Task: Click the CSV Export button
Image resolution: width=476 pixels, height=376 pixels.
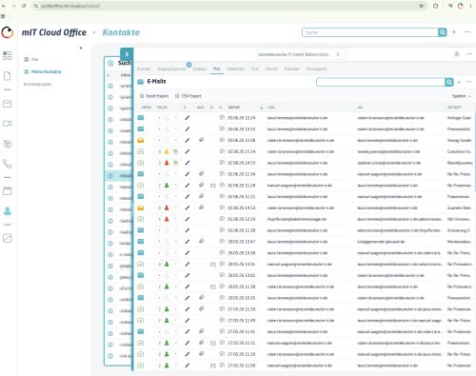Action: click(188, 96)
